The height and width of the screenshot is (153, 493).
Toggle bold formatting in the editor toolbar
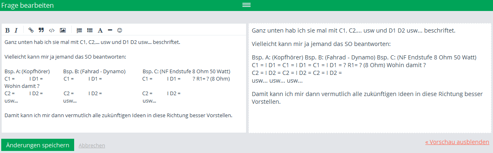click(7, 30)
